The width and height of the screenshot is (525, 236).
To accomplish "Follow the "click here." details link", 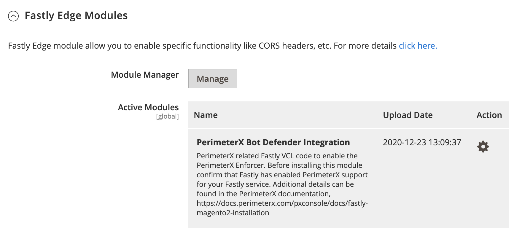I will 418,46.
